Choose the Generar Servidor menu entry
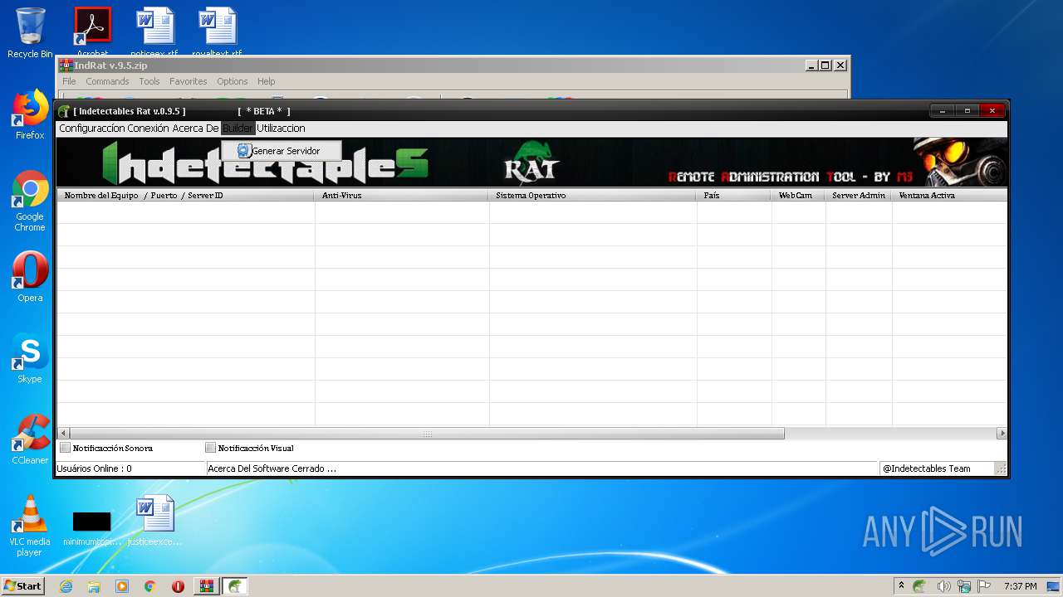This screenshot has height=597, width=1063. pos(282,151)
